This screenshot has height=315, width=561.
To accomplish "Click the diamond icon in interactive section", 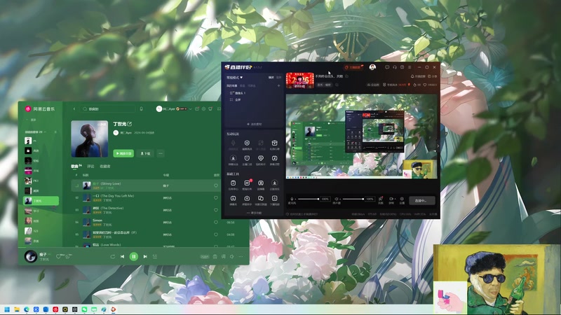I will pos(261,159).
